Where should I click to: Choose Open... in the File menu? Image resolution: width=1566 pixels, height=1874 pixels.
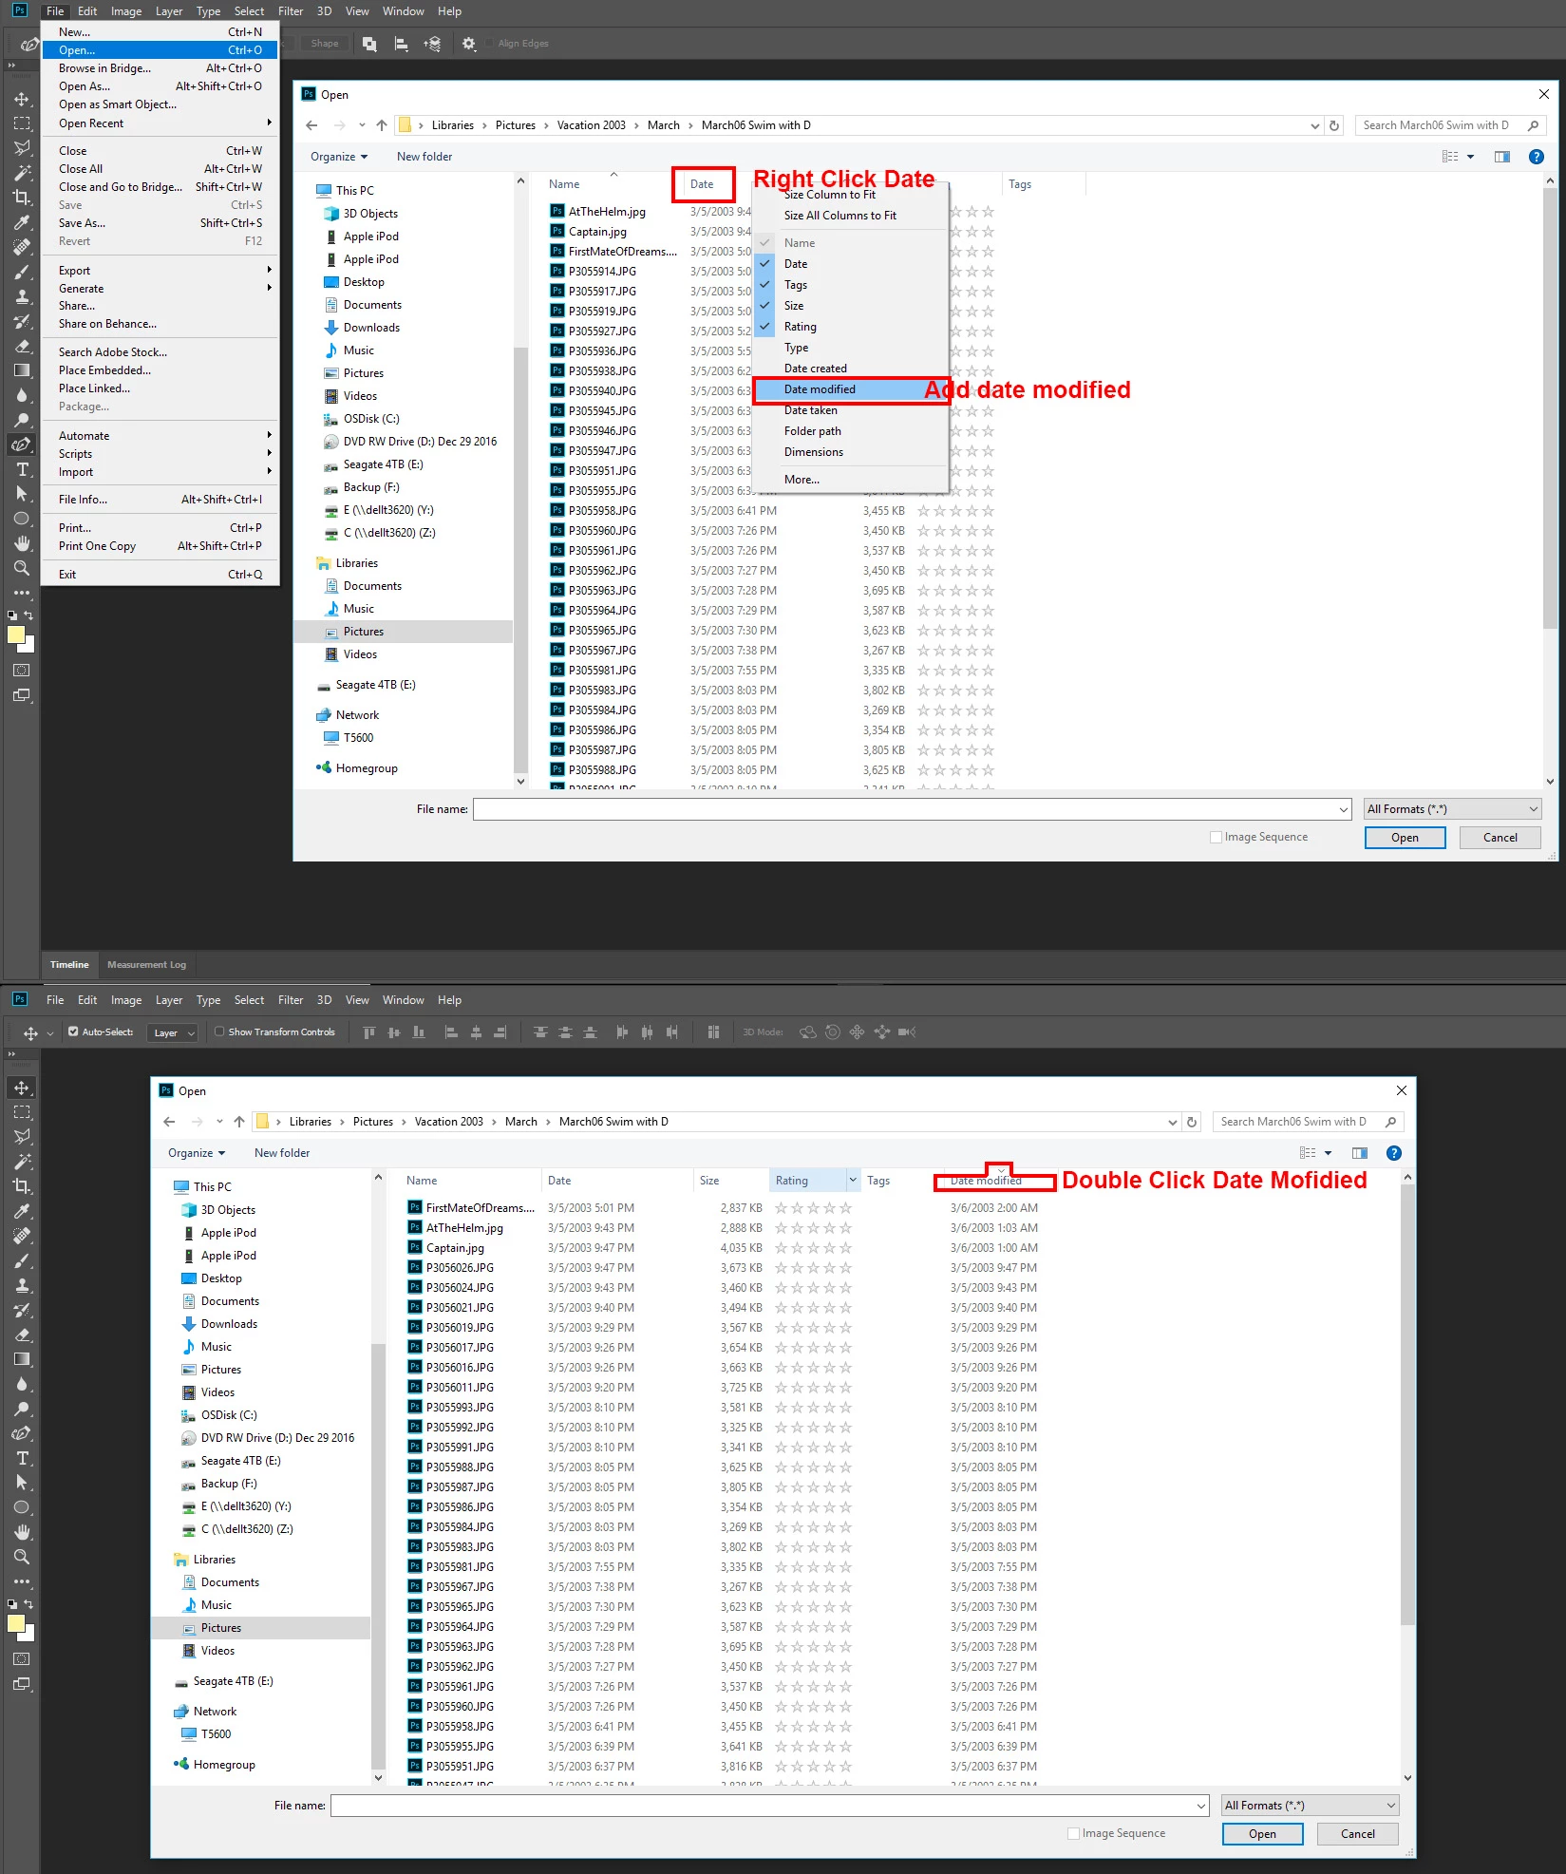coord(160,50)
